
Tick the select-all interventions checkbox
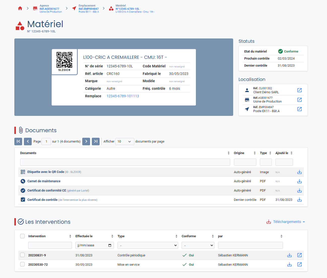(x=22, y=236)
